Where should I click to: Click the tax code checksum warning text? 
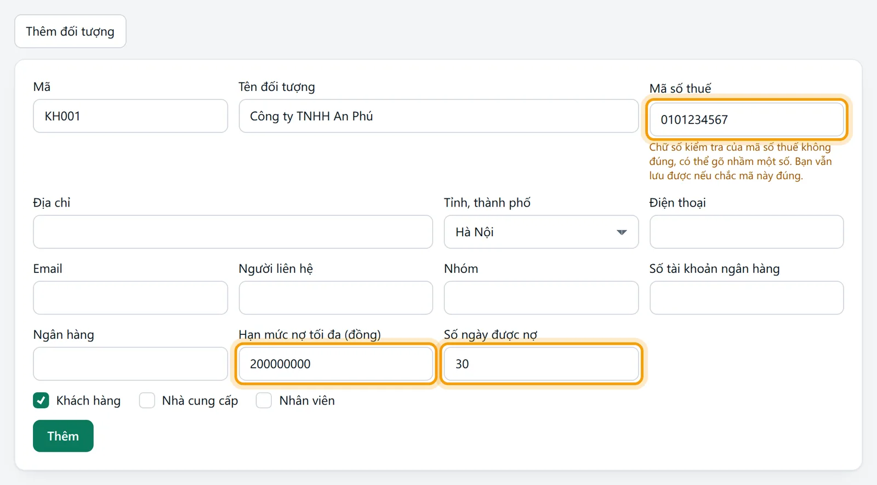740,161
